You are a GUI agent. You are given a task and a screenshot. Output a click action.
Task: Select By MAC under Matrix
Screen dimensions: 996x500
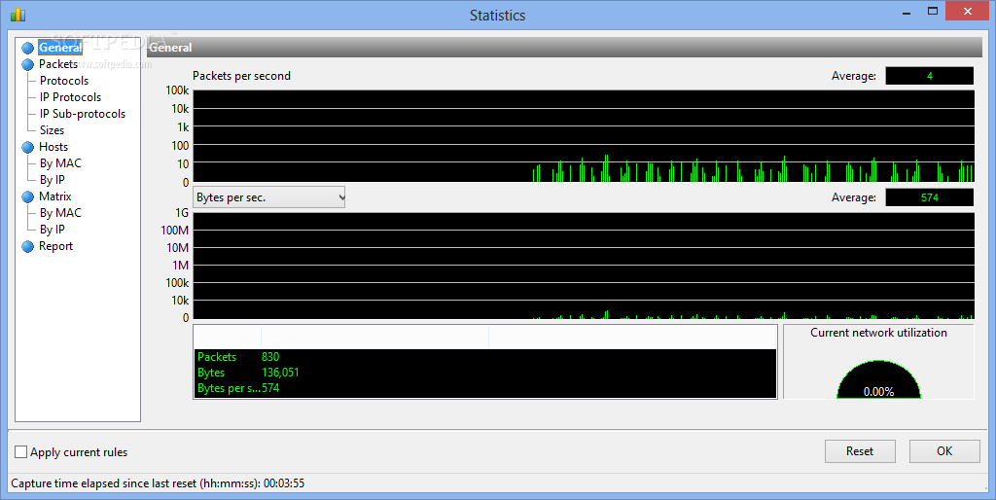pyautogui.click(x=60, y=213)
